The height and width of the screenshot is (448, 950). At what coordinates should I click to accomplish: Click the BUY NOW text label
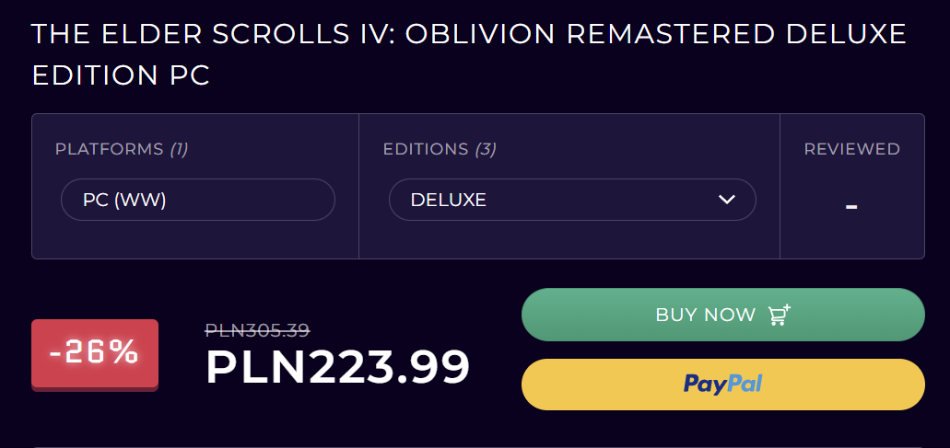705,315
